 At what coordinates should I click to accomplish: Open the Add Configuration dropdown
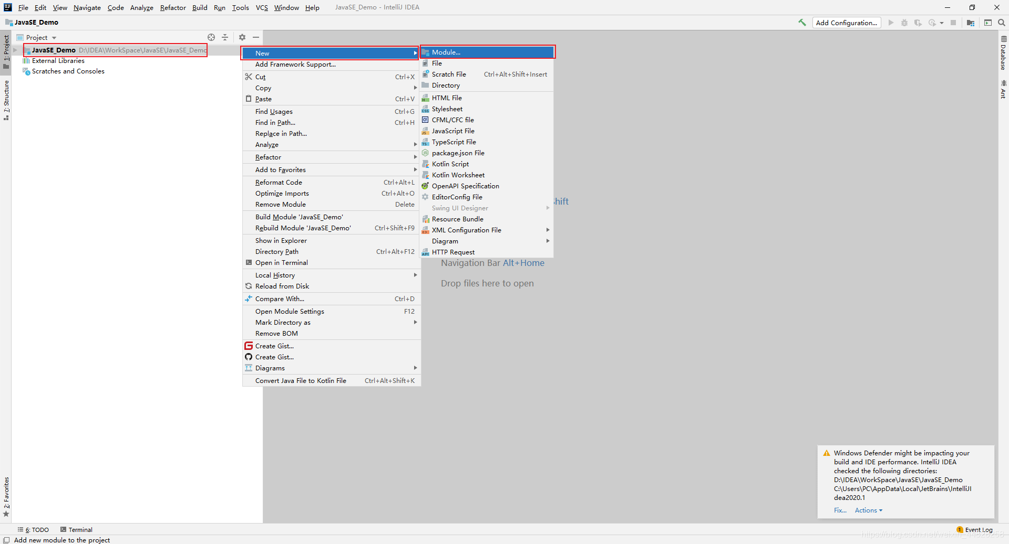pos(847,23)
